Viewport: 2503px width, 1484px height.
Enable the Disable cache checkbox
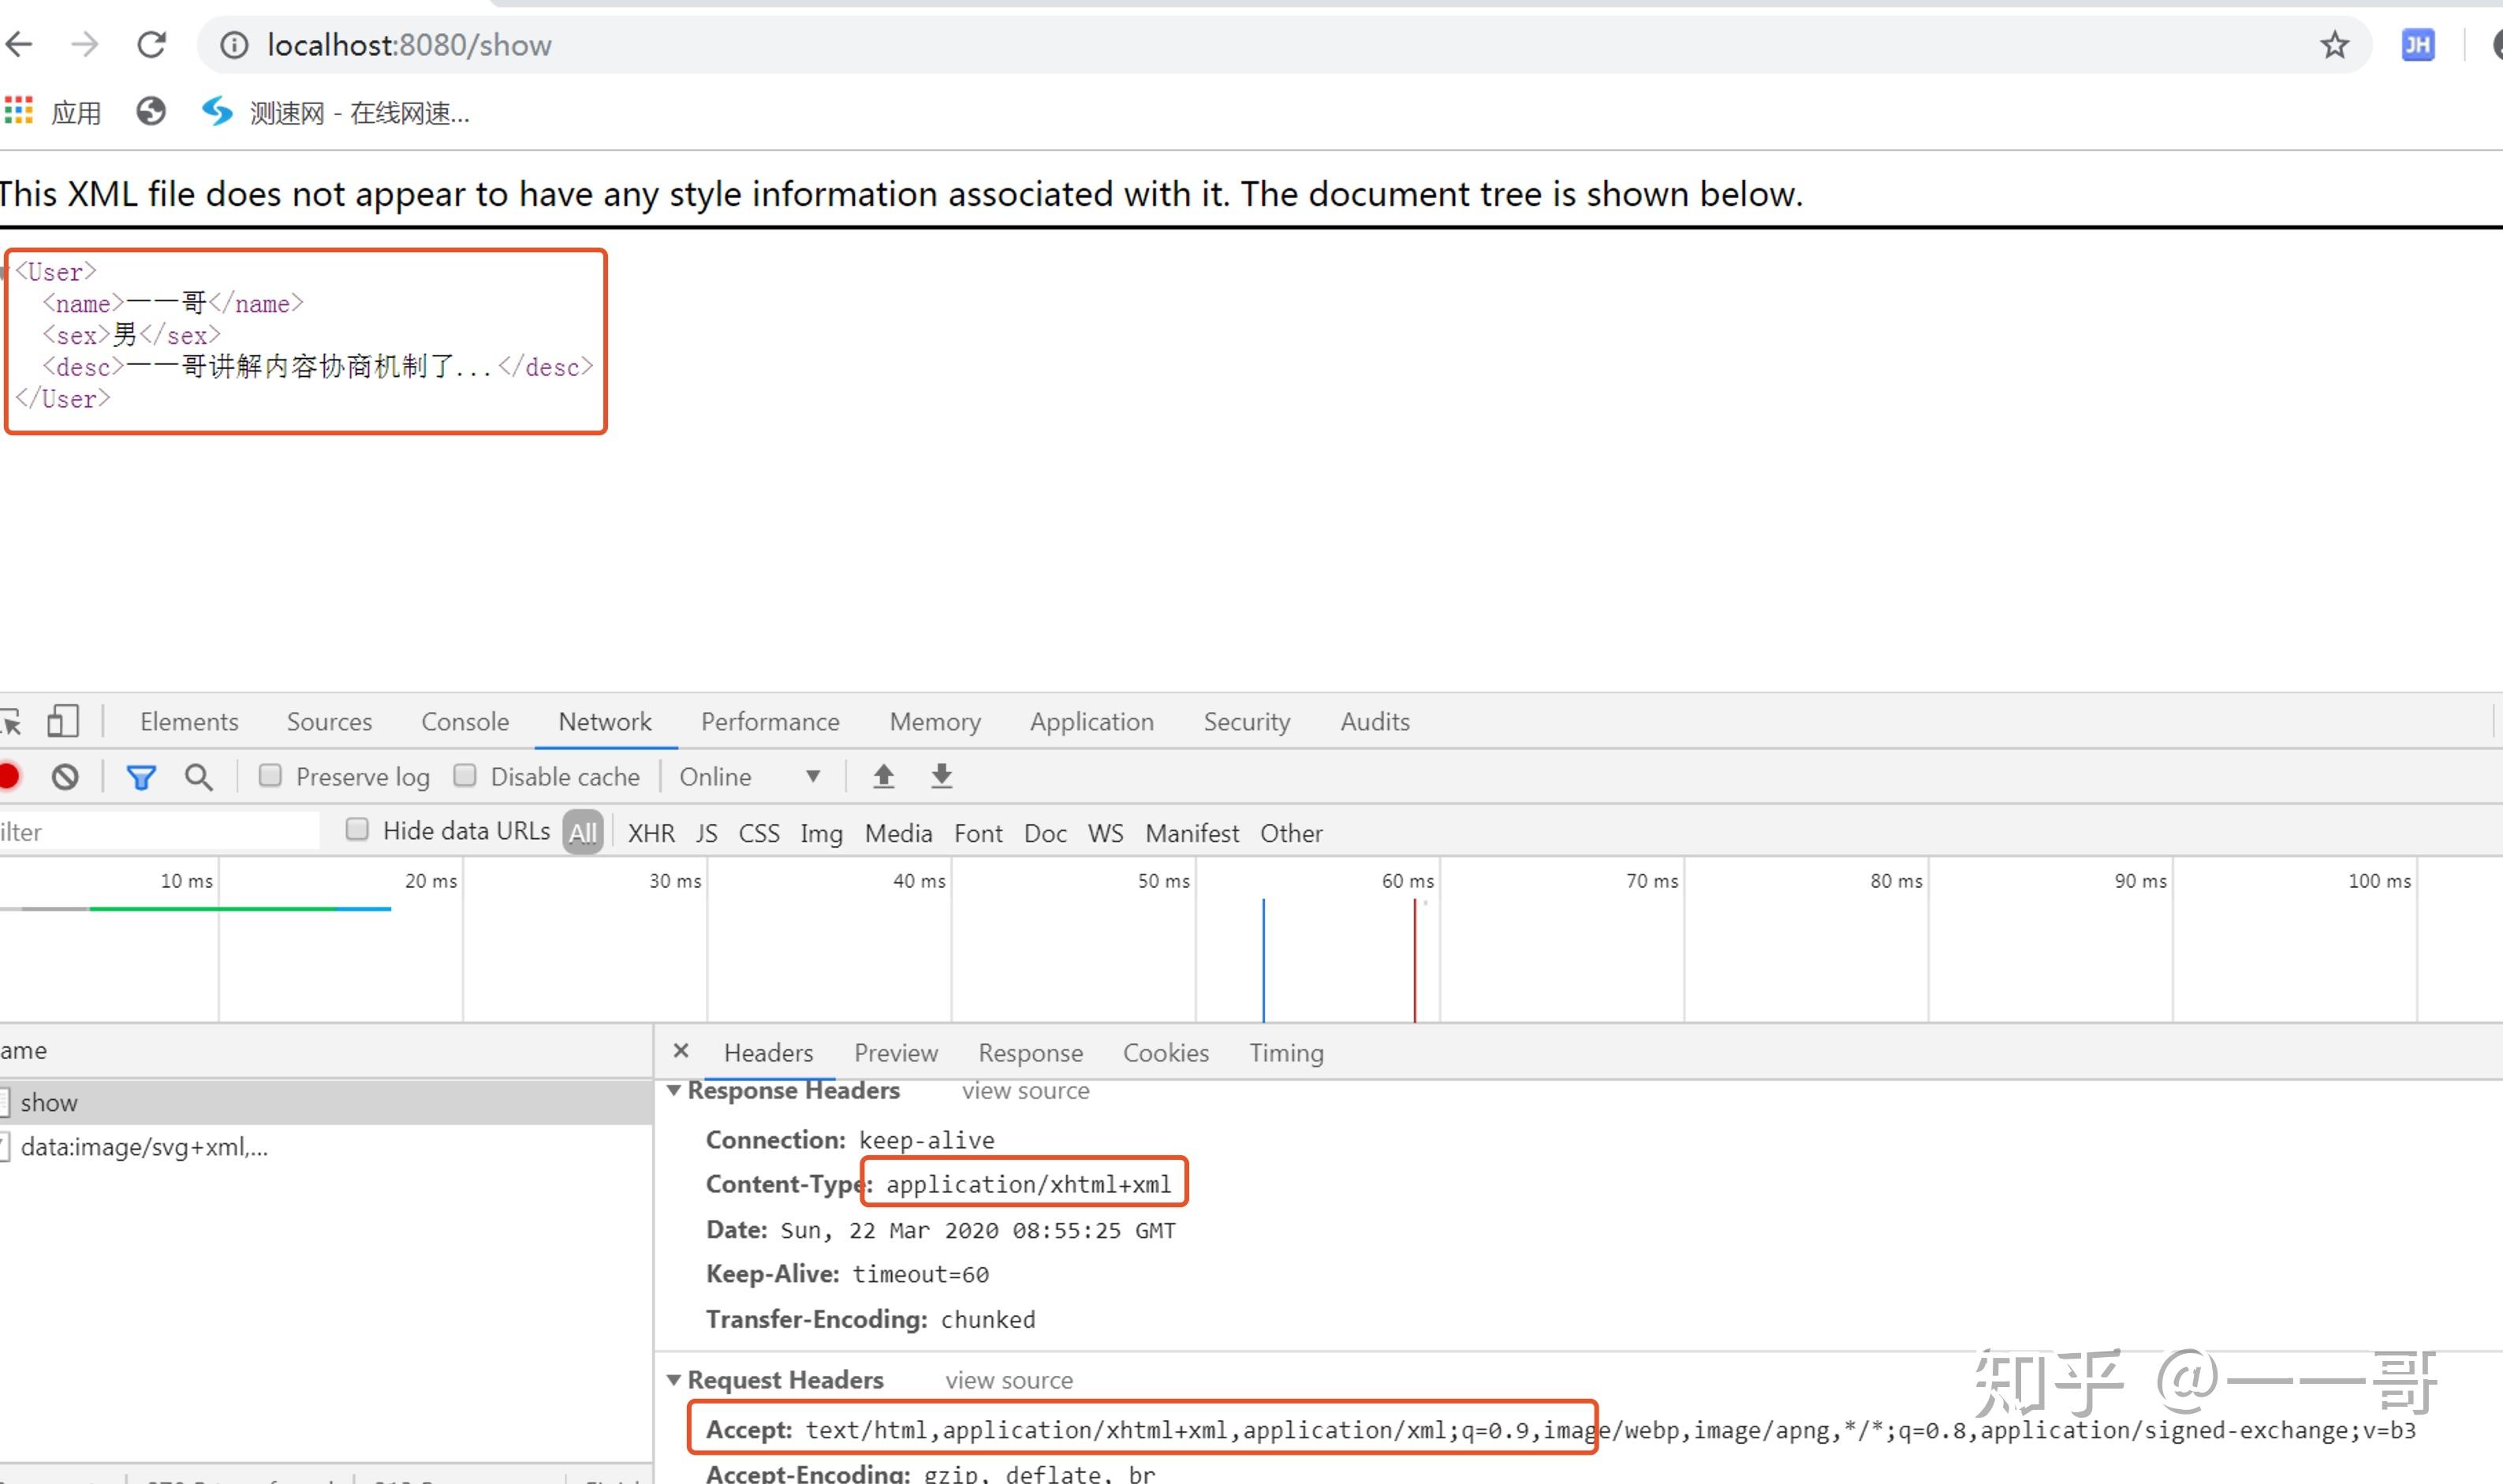(x=466, y=775)
